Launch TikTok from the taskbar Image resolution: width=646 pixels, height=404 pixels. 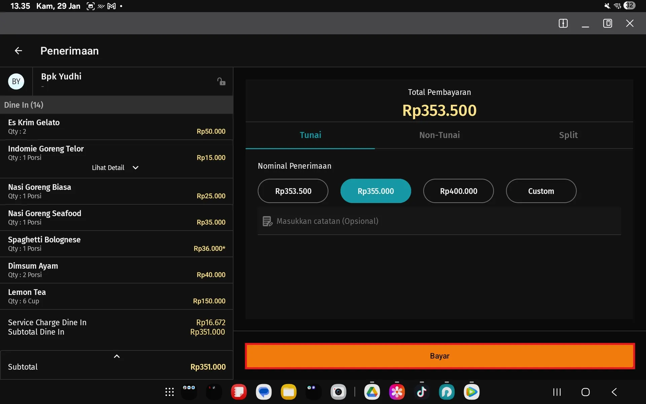(x=422, y=392)
